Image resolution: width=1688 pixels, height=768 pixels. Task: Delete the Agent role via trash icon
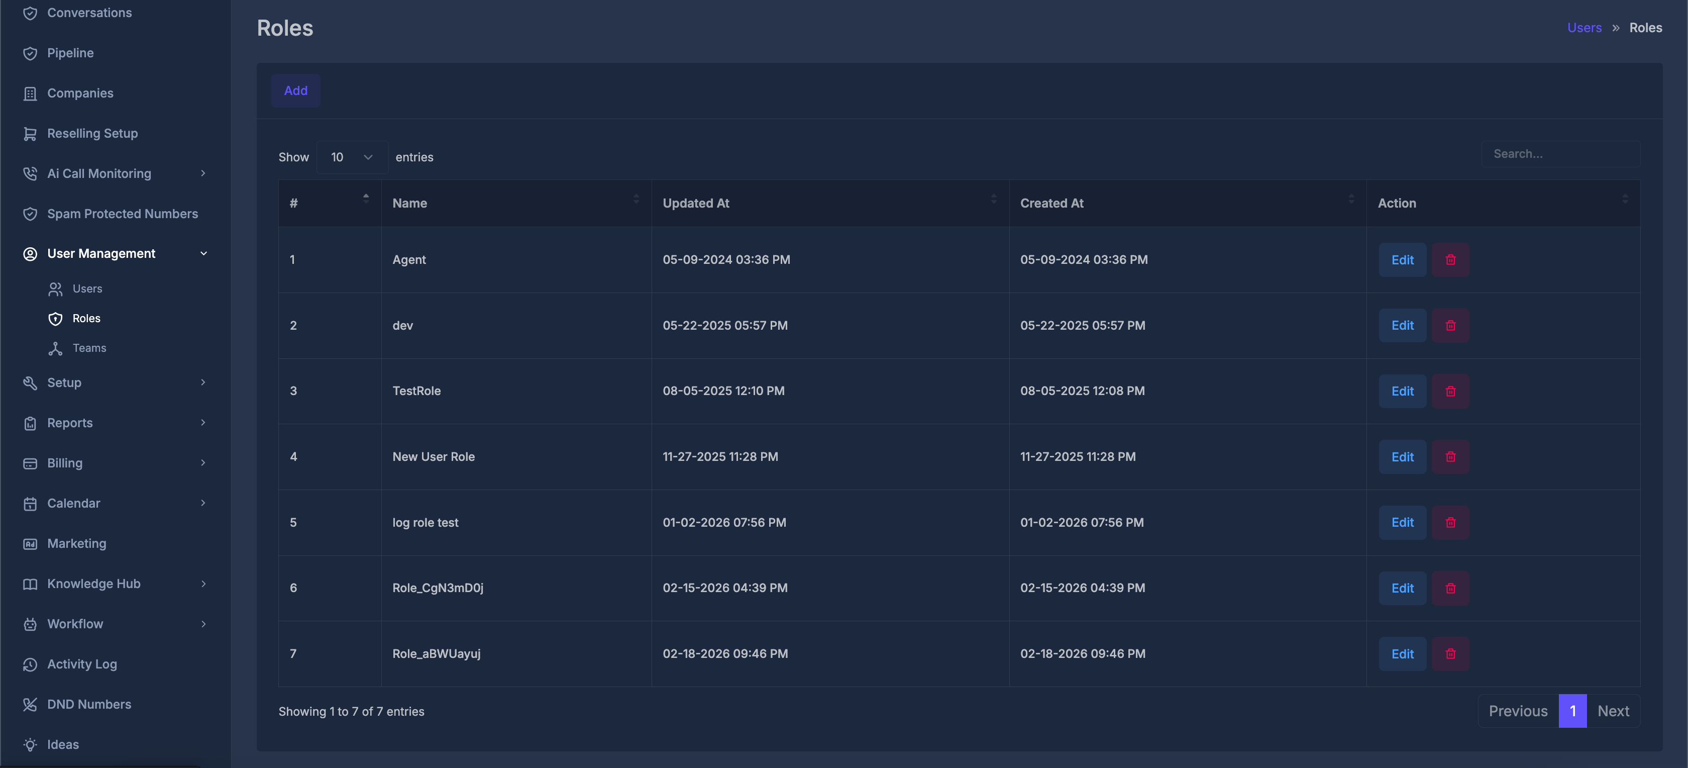1450,260
